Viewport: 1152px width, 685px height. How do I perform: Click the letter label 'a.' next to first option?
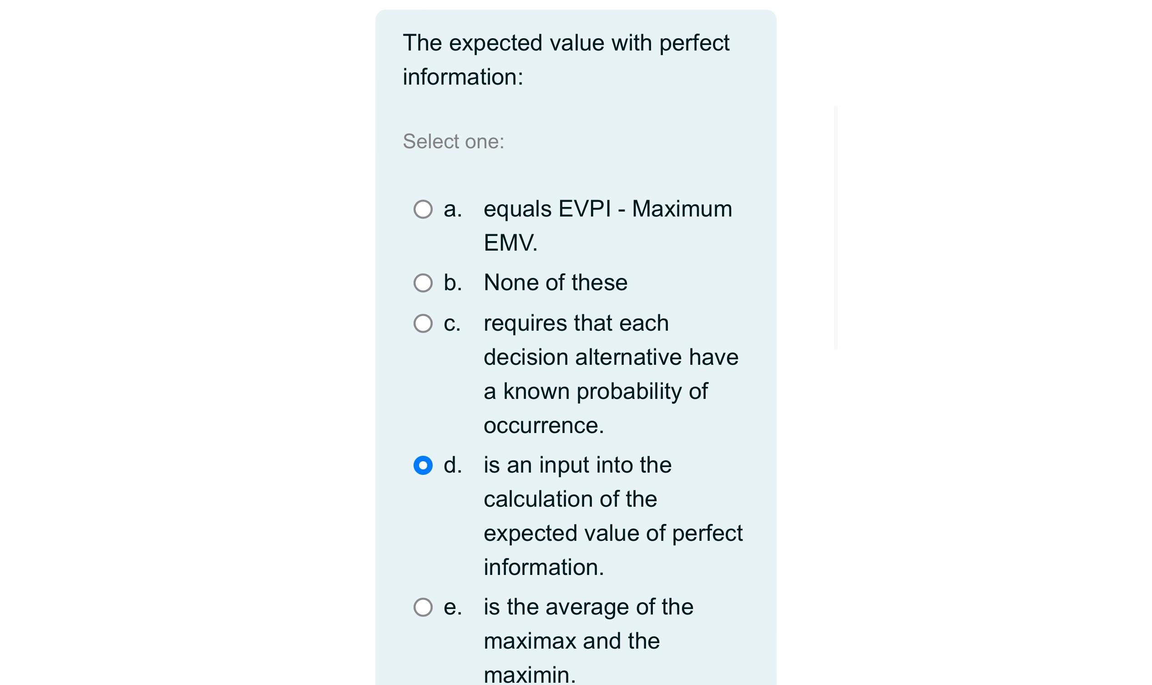453,210
